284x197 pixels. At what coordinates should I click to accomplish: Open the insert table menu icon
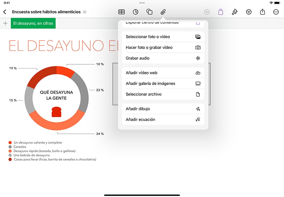[121, 12]
